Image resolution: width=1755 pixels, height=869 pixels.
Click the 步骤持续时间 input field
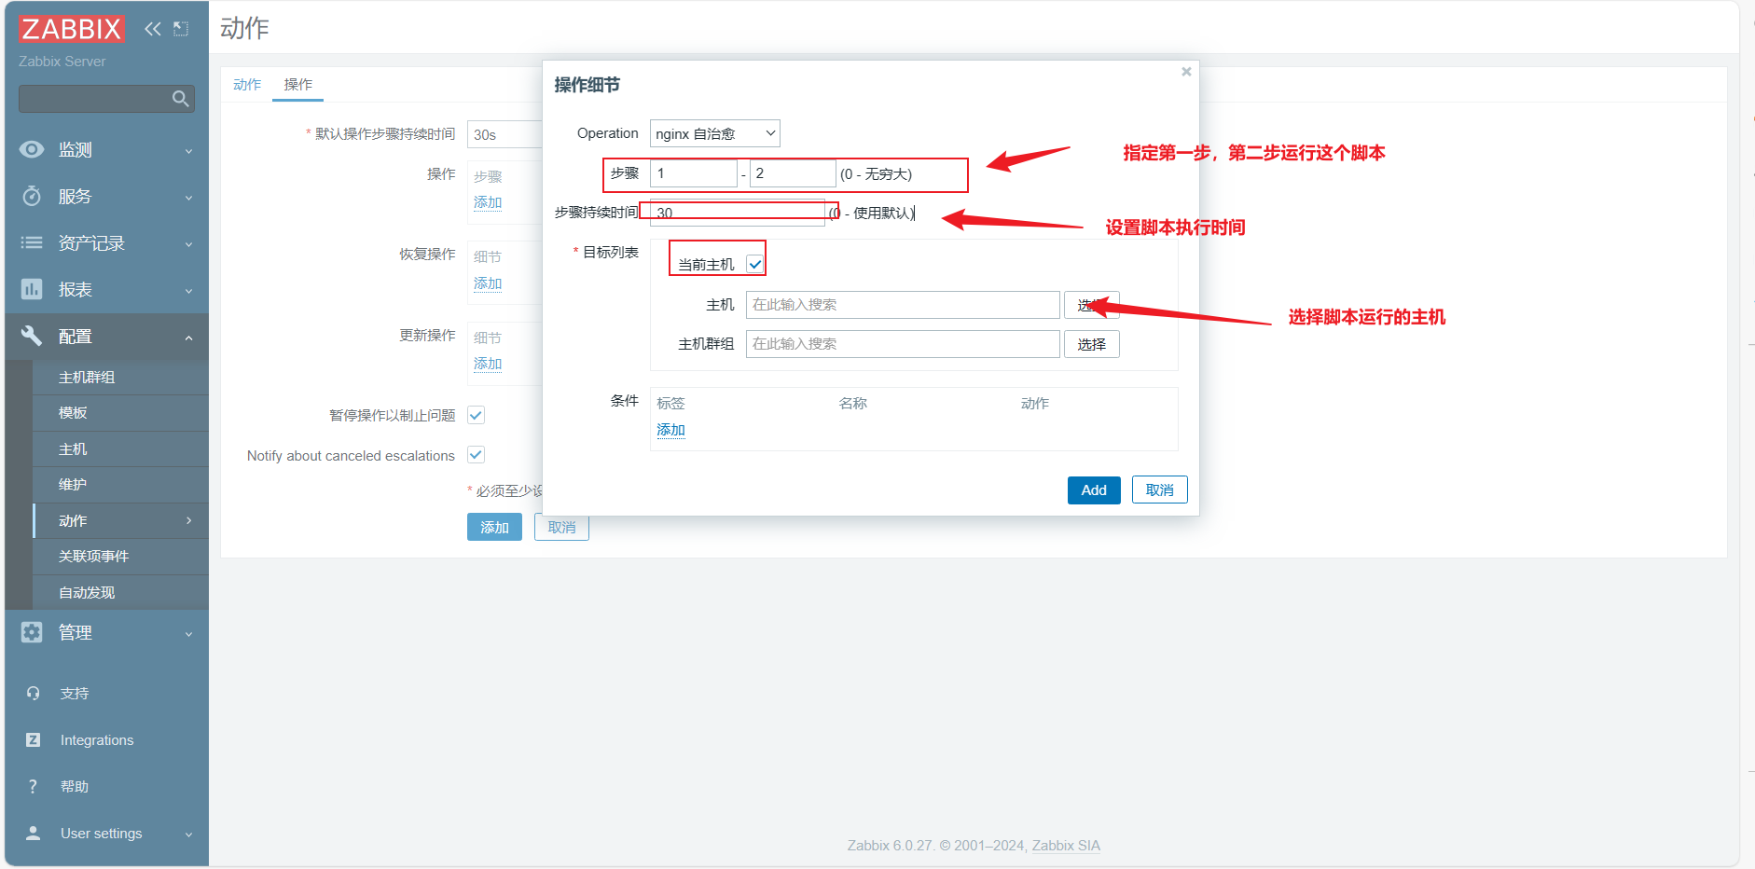pos(738,213)
